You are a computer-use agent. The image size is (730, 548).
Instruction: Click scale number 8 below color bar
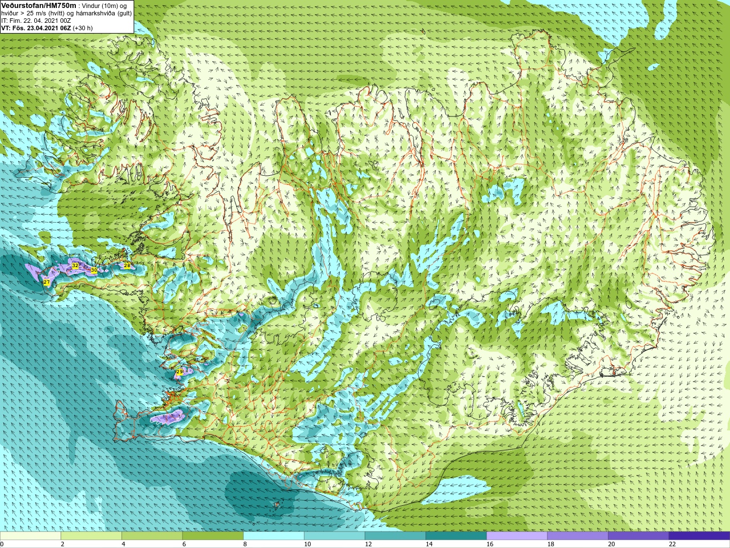245,544
